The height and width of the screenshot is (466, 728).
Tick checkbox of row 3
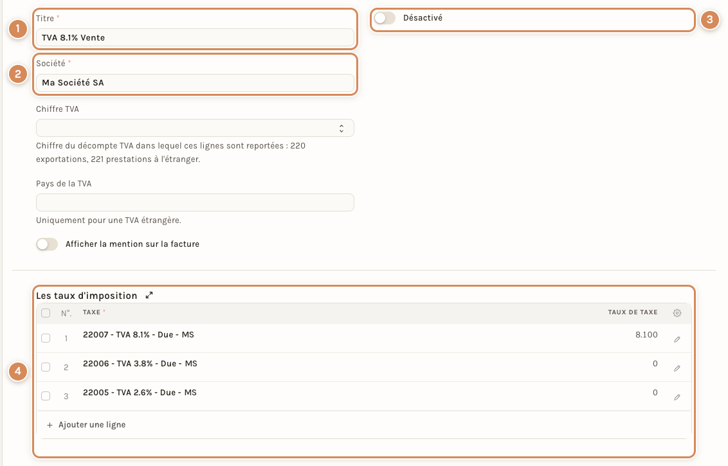pos(46,396)
